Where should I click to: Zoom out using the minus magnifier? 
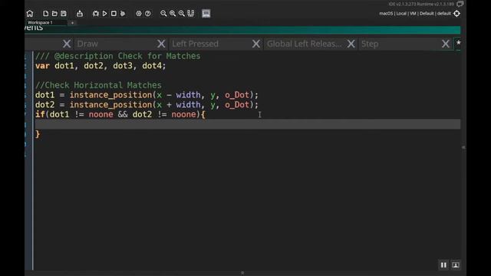point(163,14)
